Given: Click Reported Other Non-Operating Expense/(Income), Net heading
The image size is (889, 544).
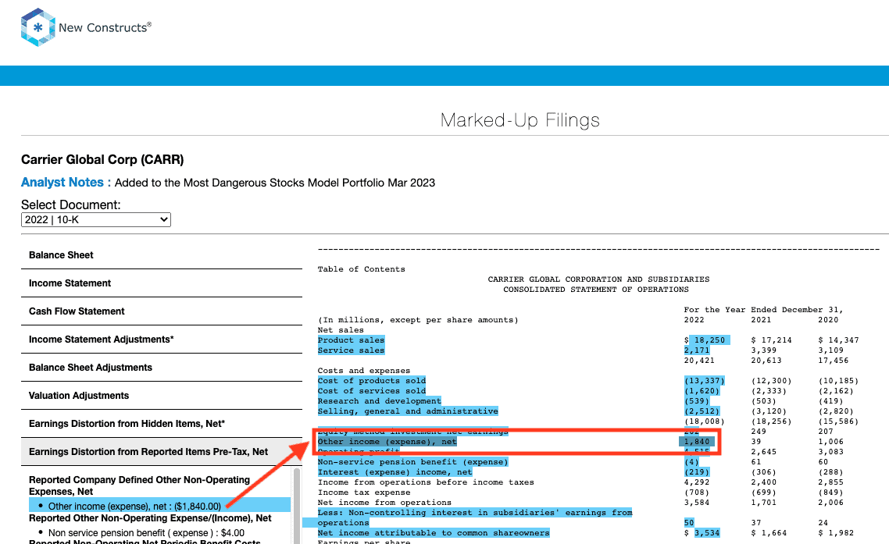Looking at the screenshot, I should click(150, 518).
